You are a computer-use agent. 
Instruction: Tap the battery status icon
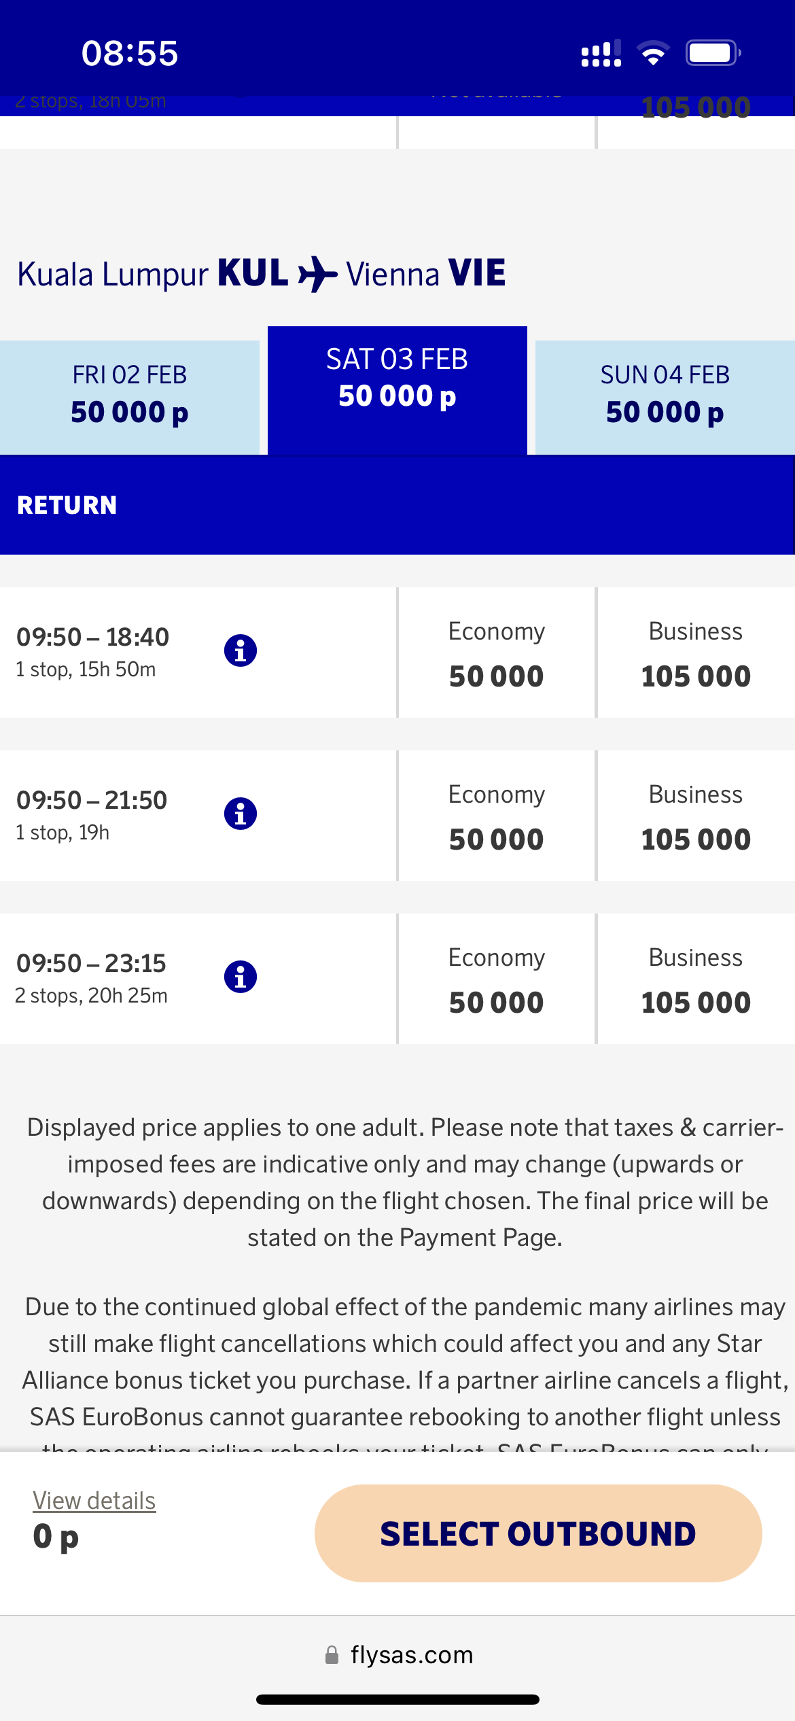[712, 53]
